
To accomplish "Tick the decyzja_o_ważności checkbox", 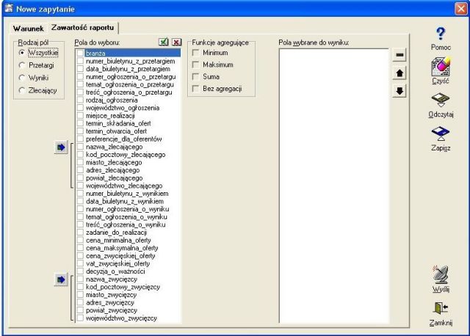I will pos(80,271).
